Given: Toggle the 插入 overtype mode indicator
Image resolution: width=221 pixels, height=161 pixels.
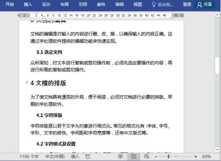Looking at the screenshot, I should (75, 157).
